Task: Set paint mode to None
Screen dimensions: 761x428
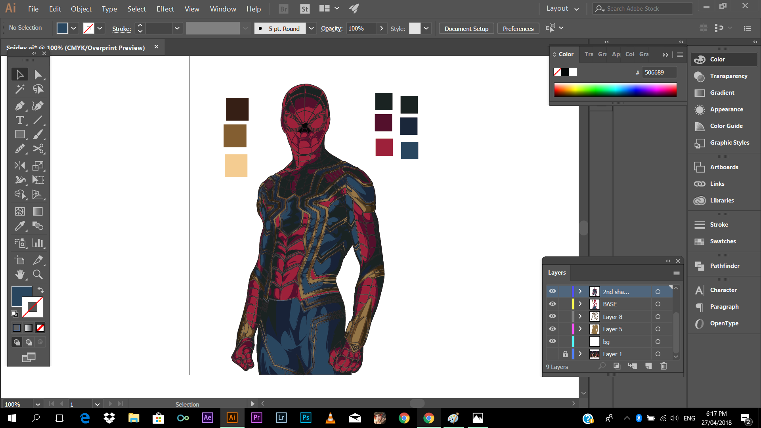Action: coord(40,328)
